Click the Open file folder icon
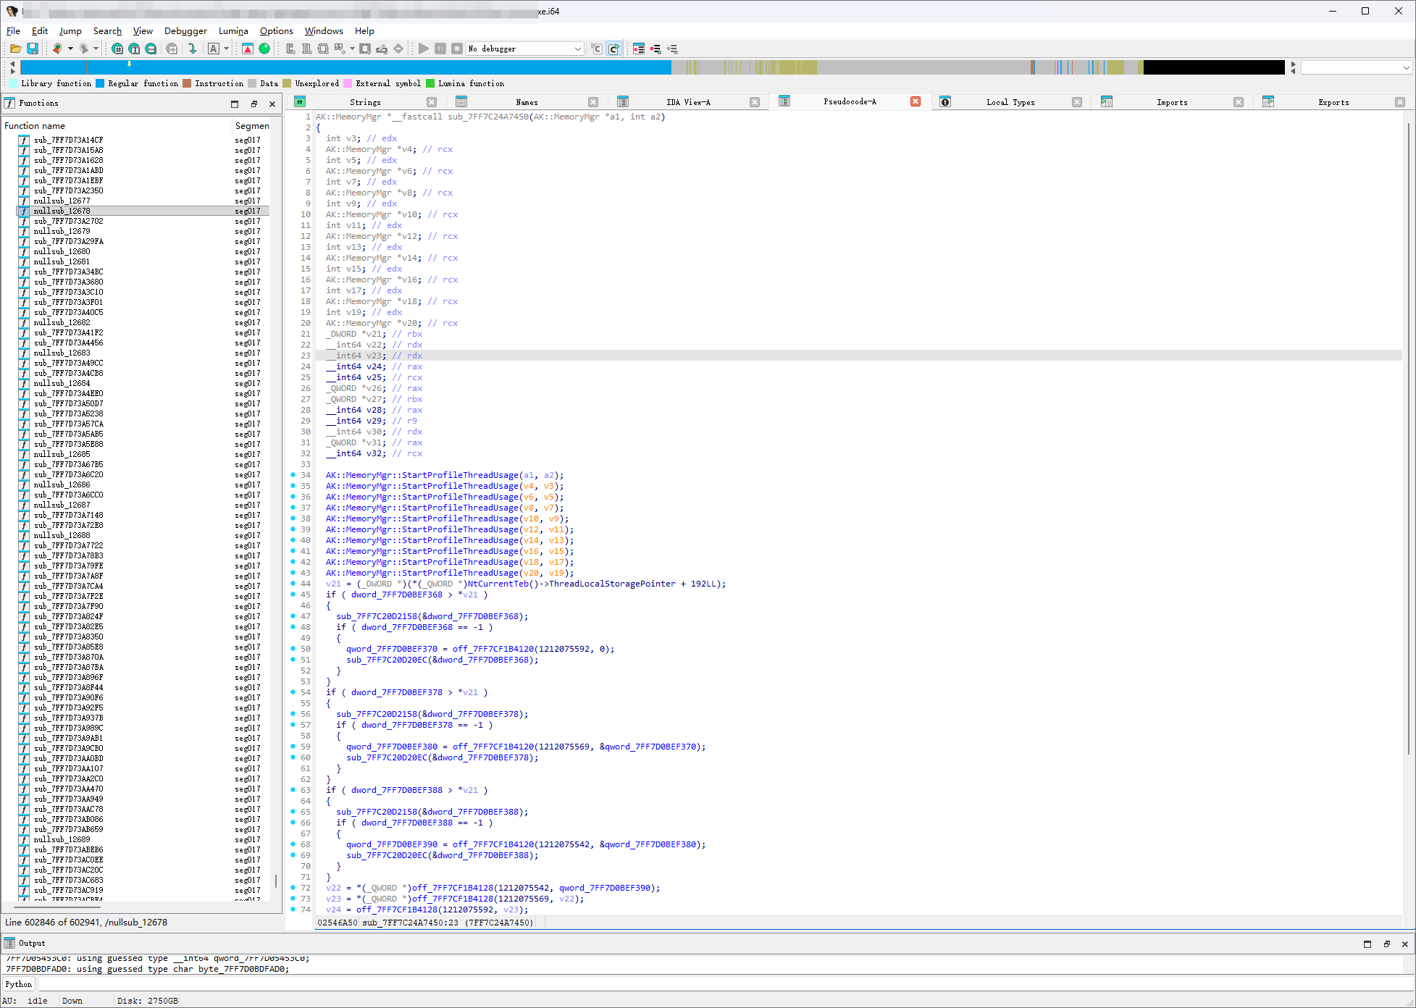 point(15,49)
